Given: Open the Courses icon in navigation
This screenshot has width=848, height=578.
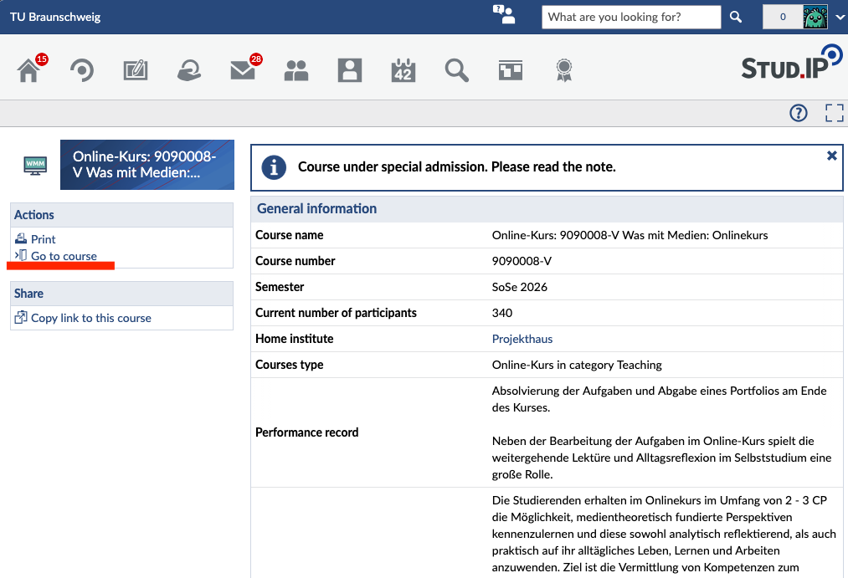Looking at the screenshot, I should tap(82, 70).
